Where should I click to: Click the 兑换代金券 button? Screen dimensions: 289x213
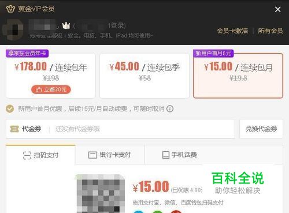coord(261,129)
